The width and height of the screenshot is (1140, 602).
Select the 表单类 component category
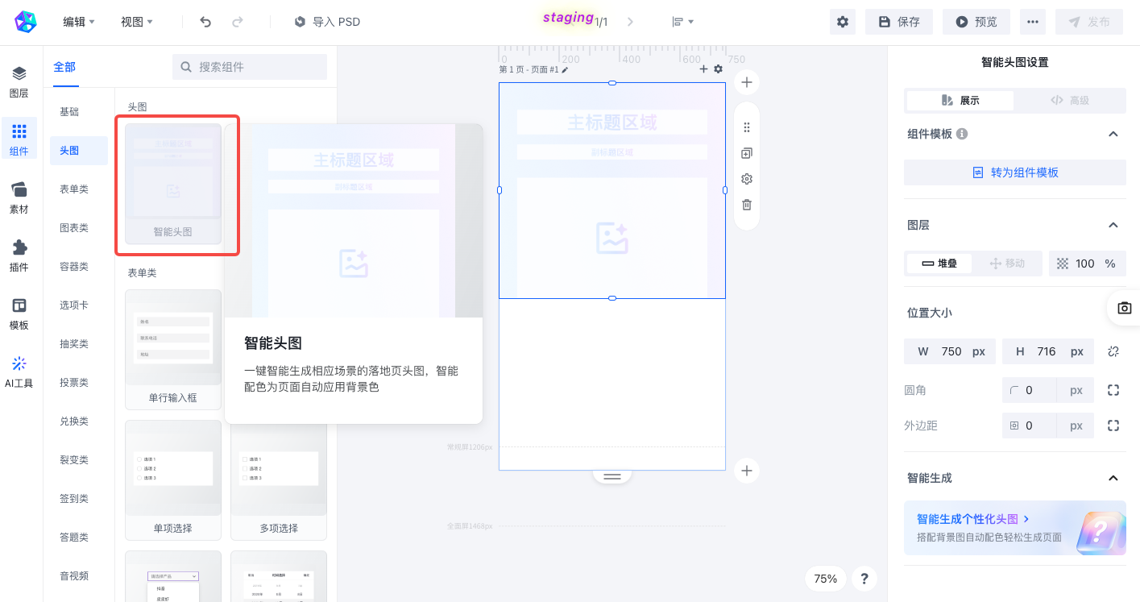click(74, 189)
